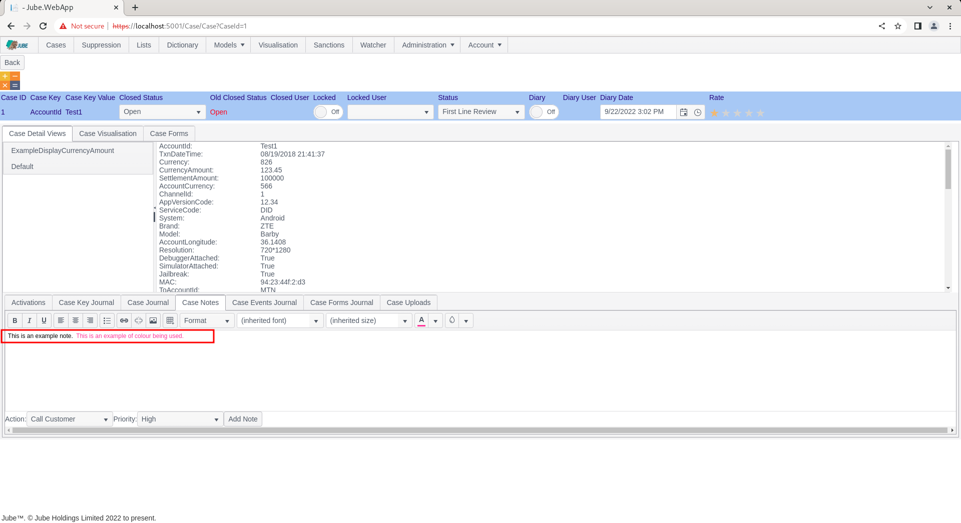The height and width of the screenshot is (523, 961).
Task: Create table in note editor
Action: point(170,320)
